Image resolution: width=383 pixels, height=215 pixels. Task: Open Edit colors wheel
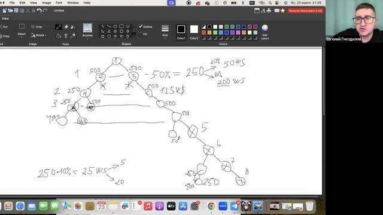(265, 32)
